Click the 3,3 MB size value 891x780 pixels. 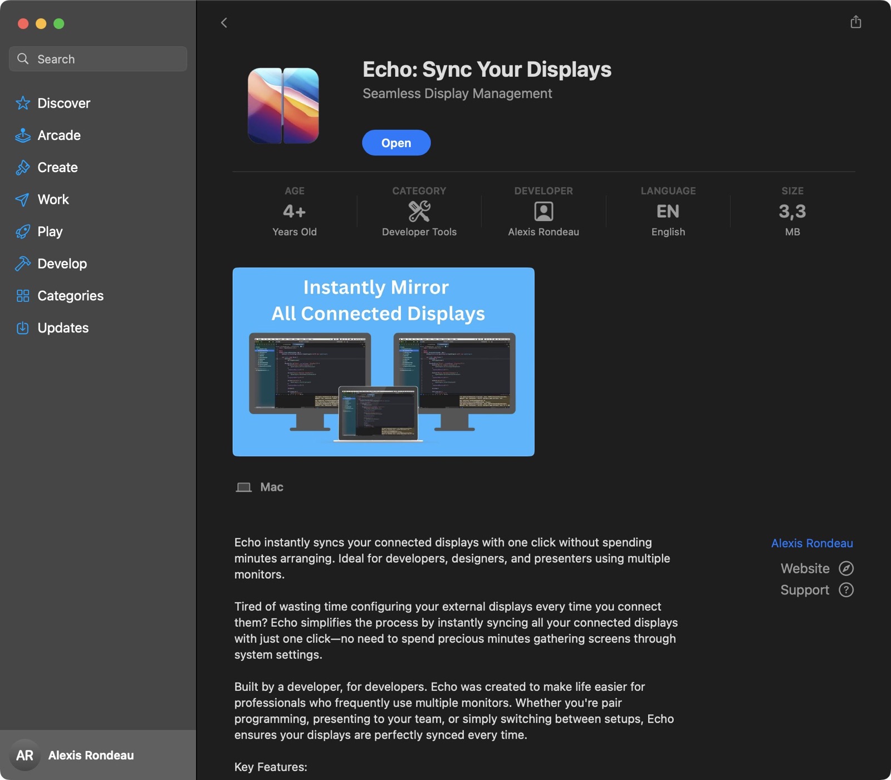tap(792, 211)
